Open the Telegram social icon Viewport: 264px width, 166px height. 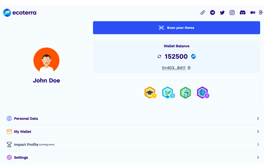coord(212,13)
